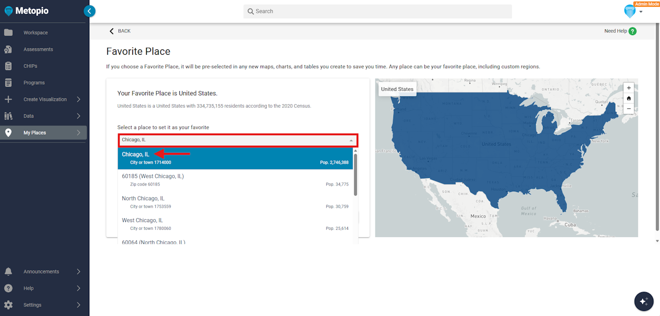Viewport: 660px width, 316px height.
Task: Open the account dropdown arrow near Admin Mode
Action: coord(641,12)
